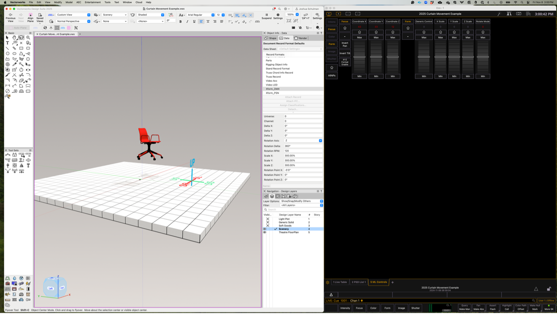
Task: Click the Pan hand tool
Action: 14,38
